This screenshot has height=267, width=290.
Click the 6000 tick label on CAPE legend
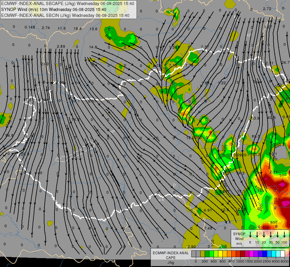click(x=285, y=261)
